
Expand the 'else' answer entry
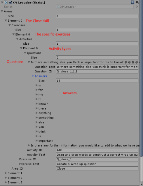point(36,122)
